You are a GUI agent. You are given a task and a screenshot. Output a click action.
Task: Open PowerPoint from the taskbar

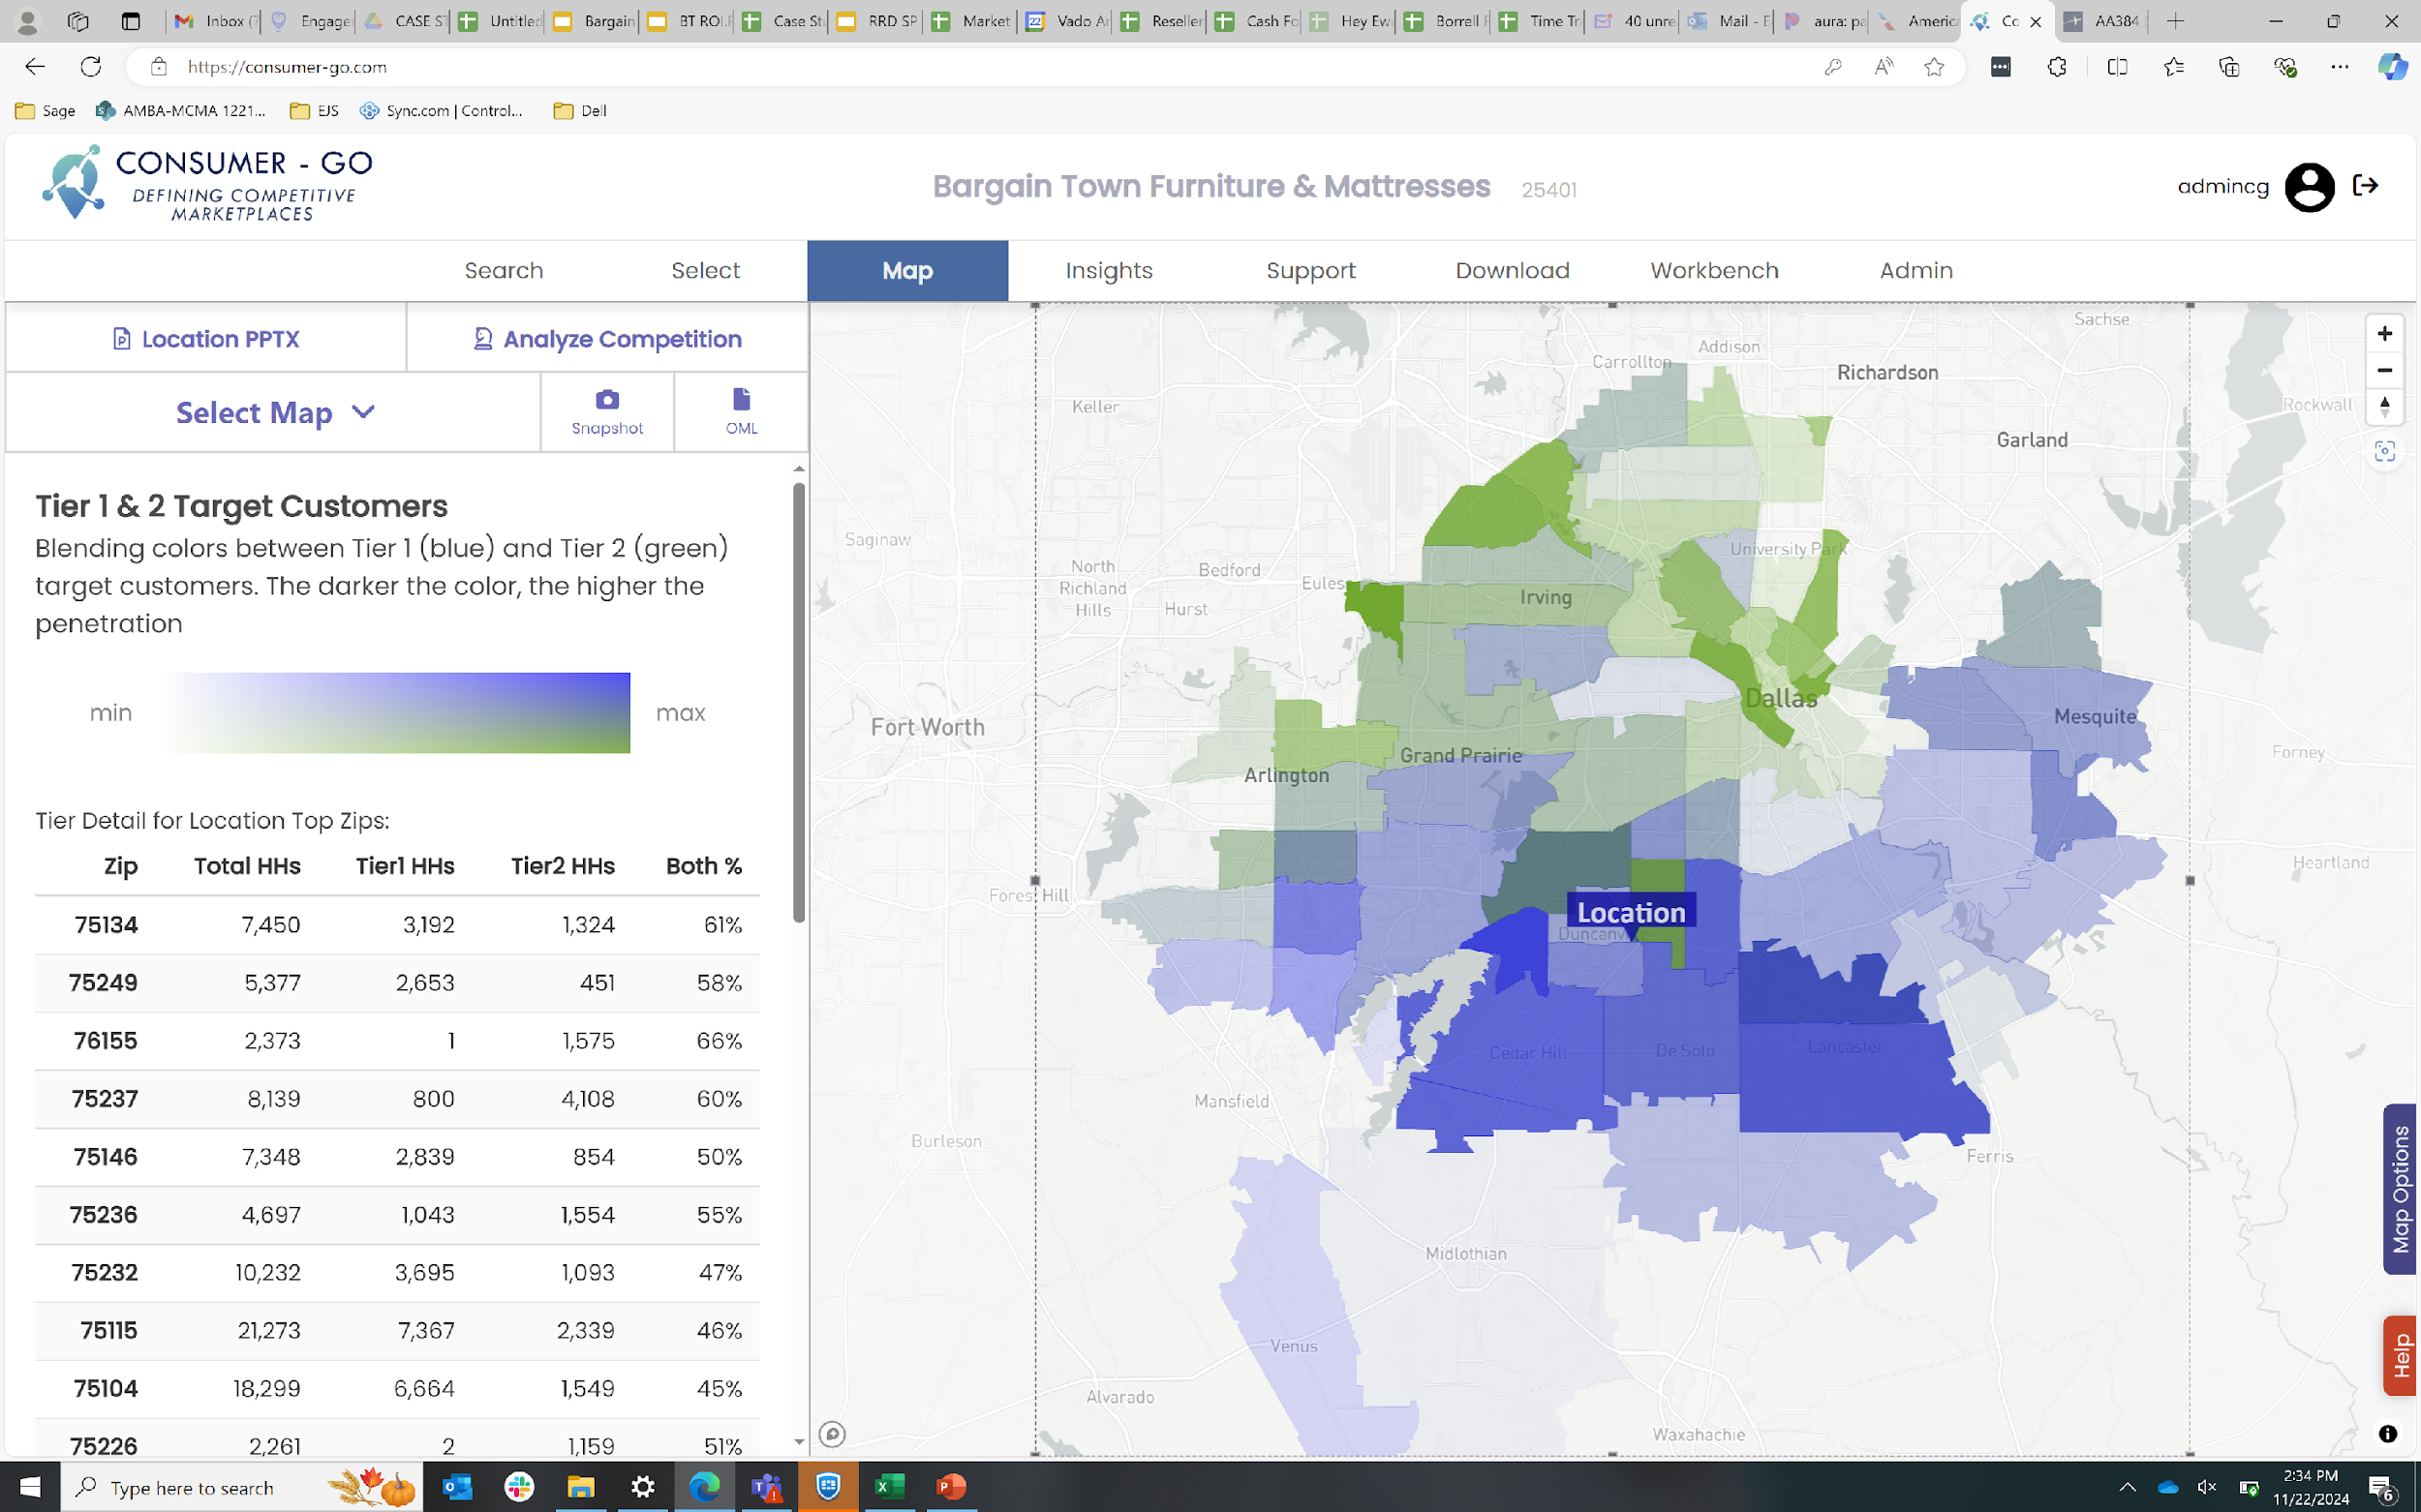tap(951, 1487)
